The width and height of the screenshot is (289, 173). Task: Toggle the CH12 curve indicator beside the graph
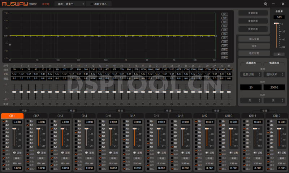click(224, 58)
